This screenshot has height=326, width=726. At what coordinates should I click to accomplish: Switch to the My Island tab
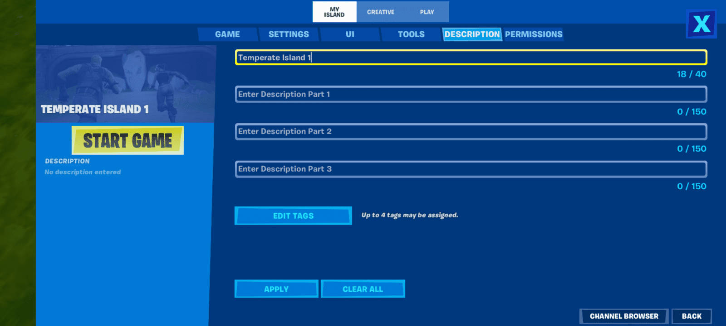[334, 12]
